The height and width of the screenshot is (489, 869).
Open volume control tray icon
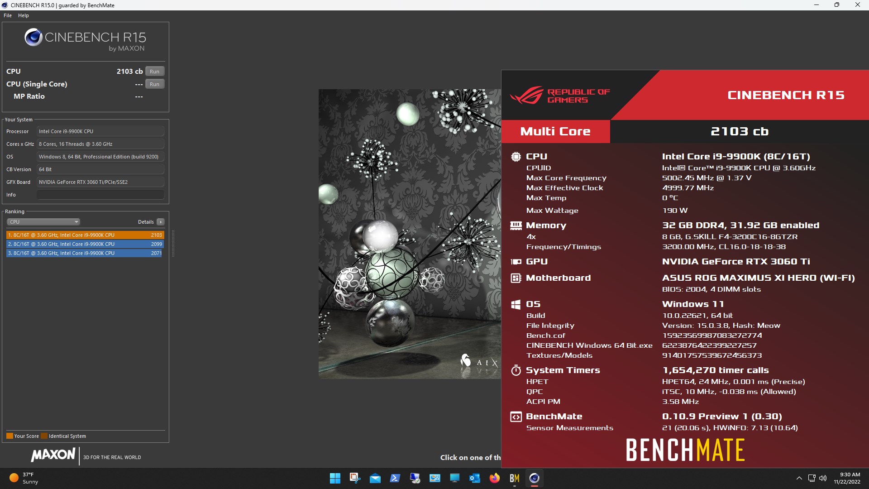tap(823, 478)
